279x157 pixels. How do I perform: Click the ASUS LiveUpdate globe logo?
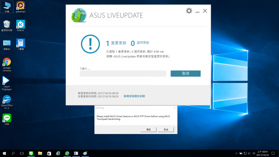pos(79,15)
